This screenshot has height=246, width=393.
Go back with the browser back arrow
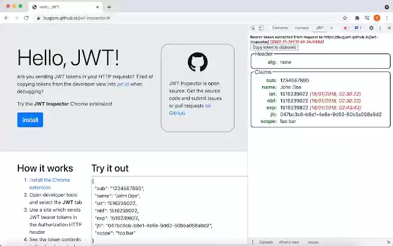click(x=7, y=18)
